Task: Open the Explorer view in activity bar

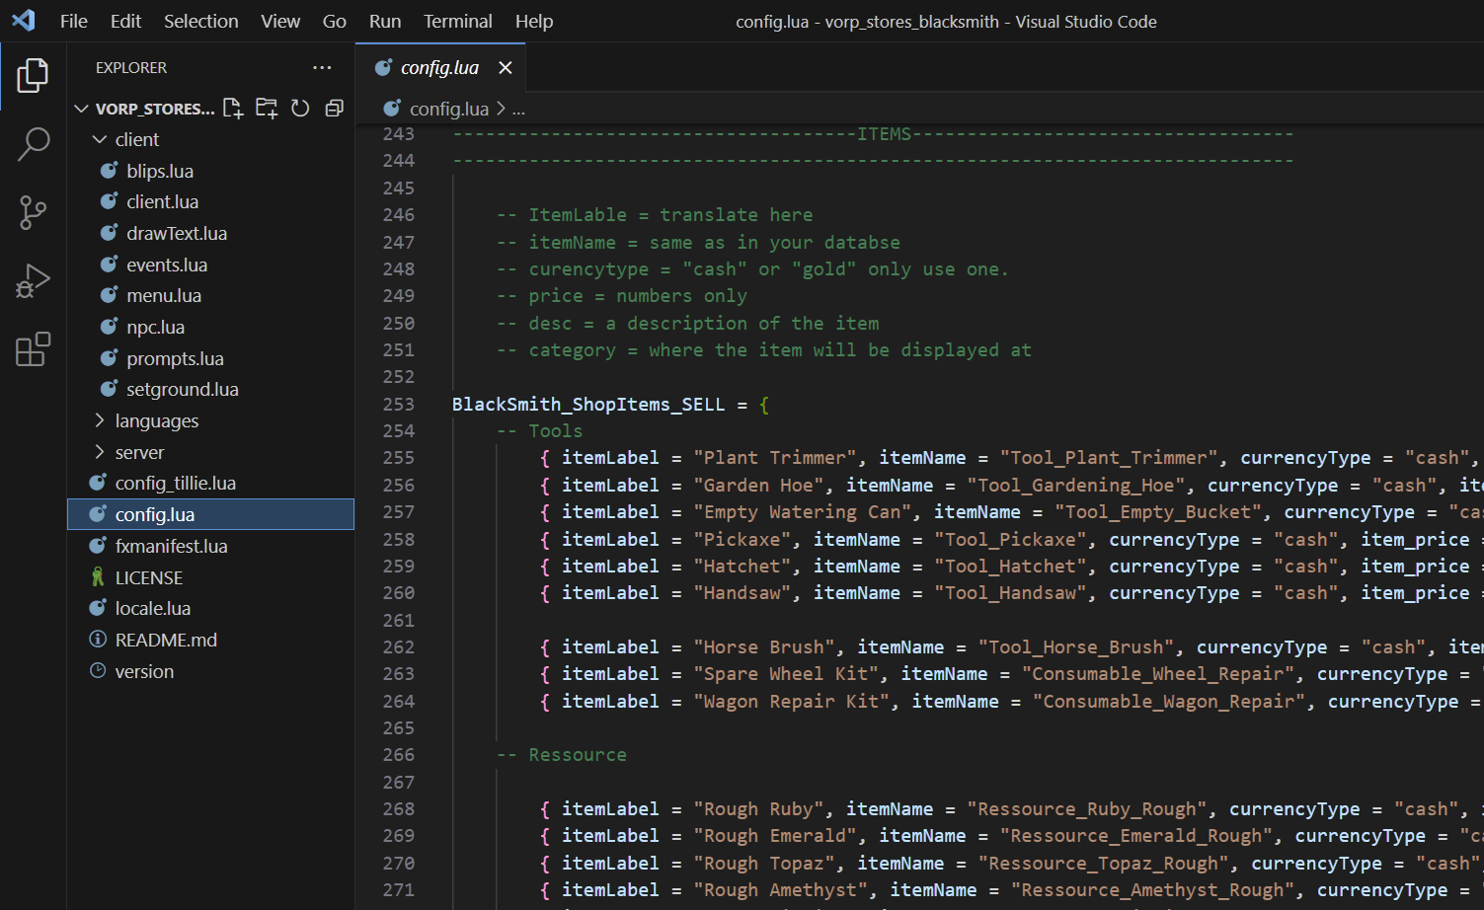Action: pos(33,76)
